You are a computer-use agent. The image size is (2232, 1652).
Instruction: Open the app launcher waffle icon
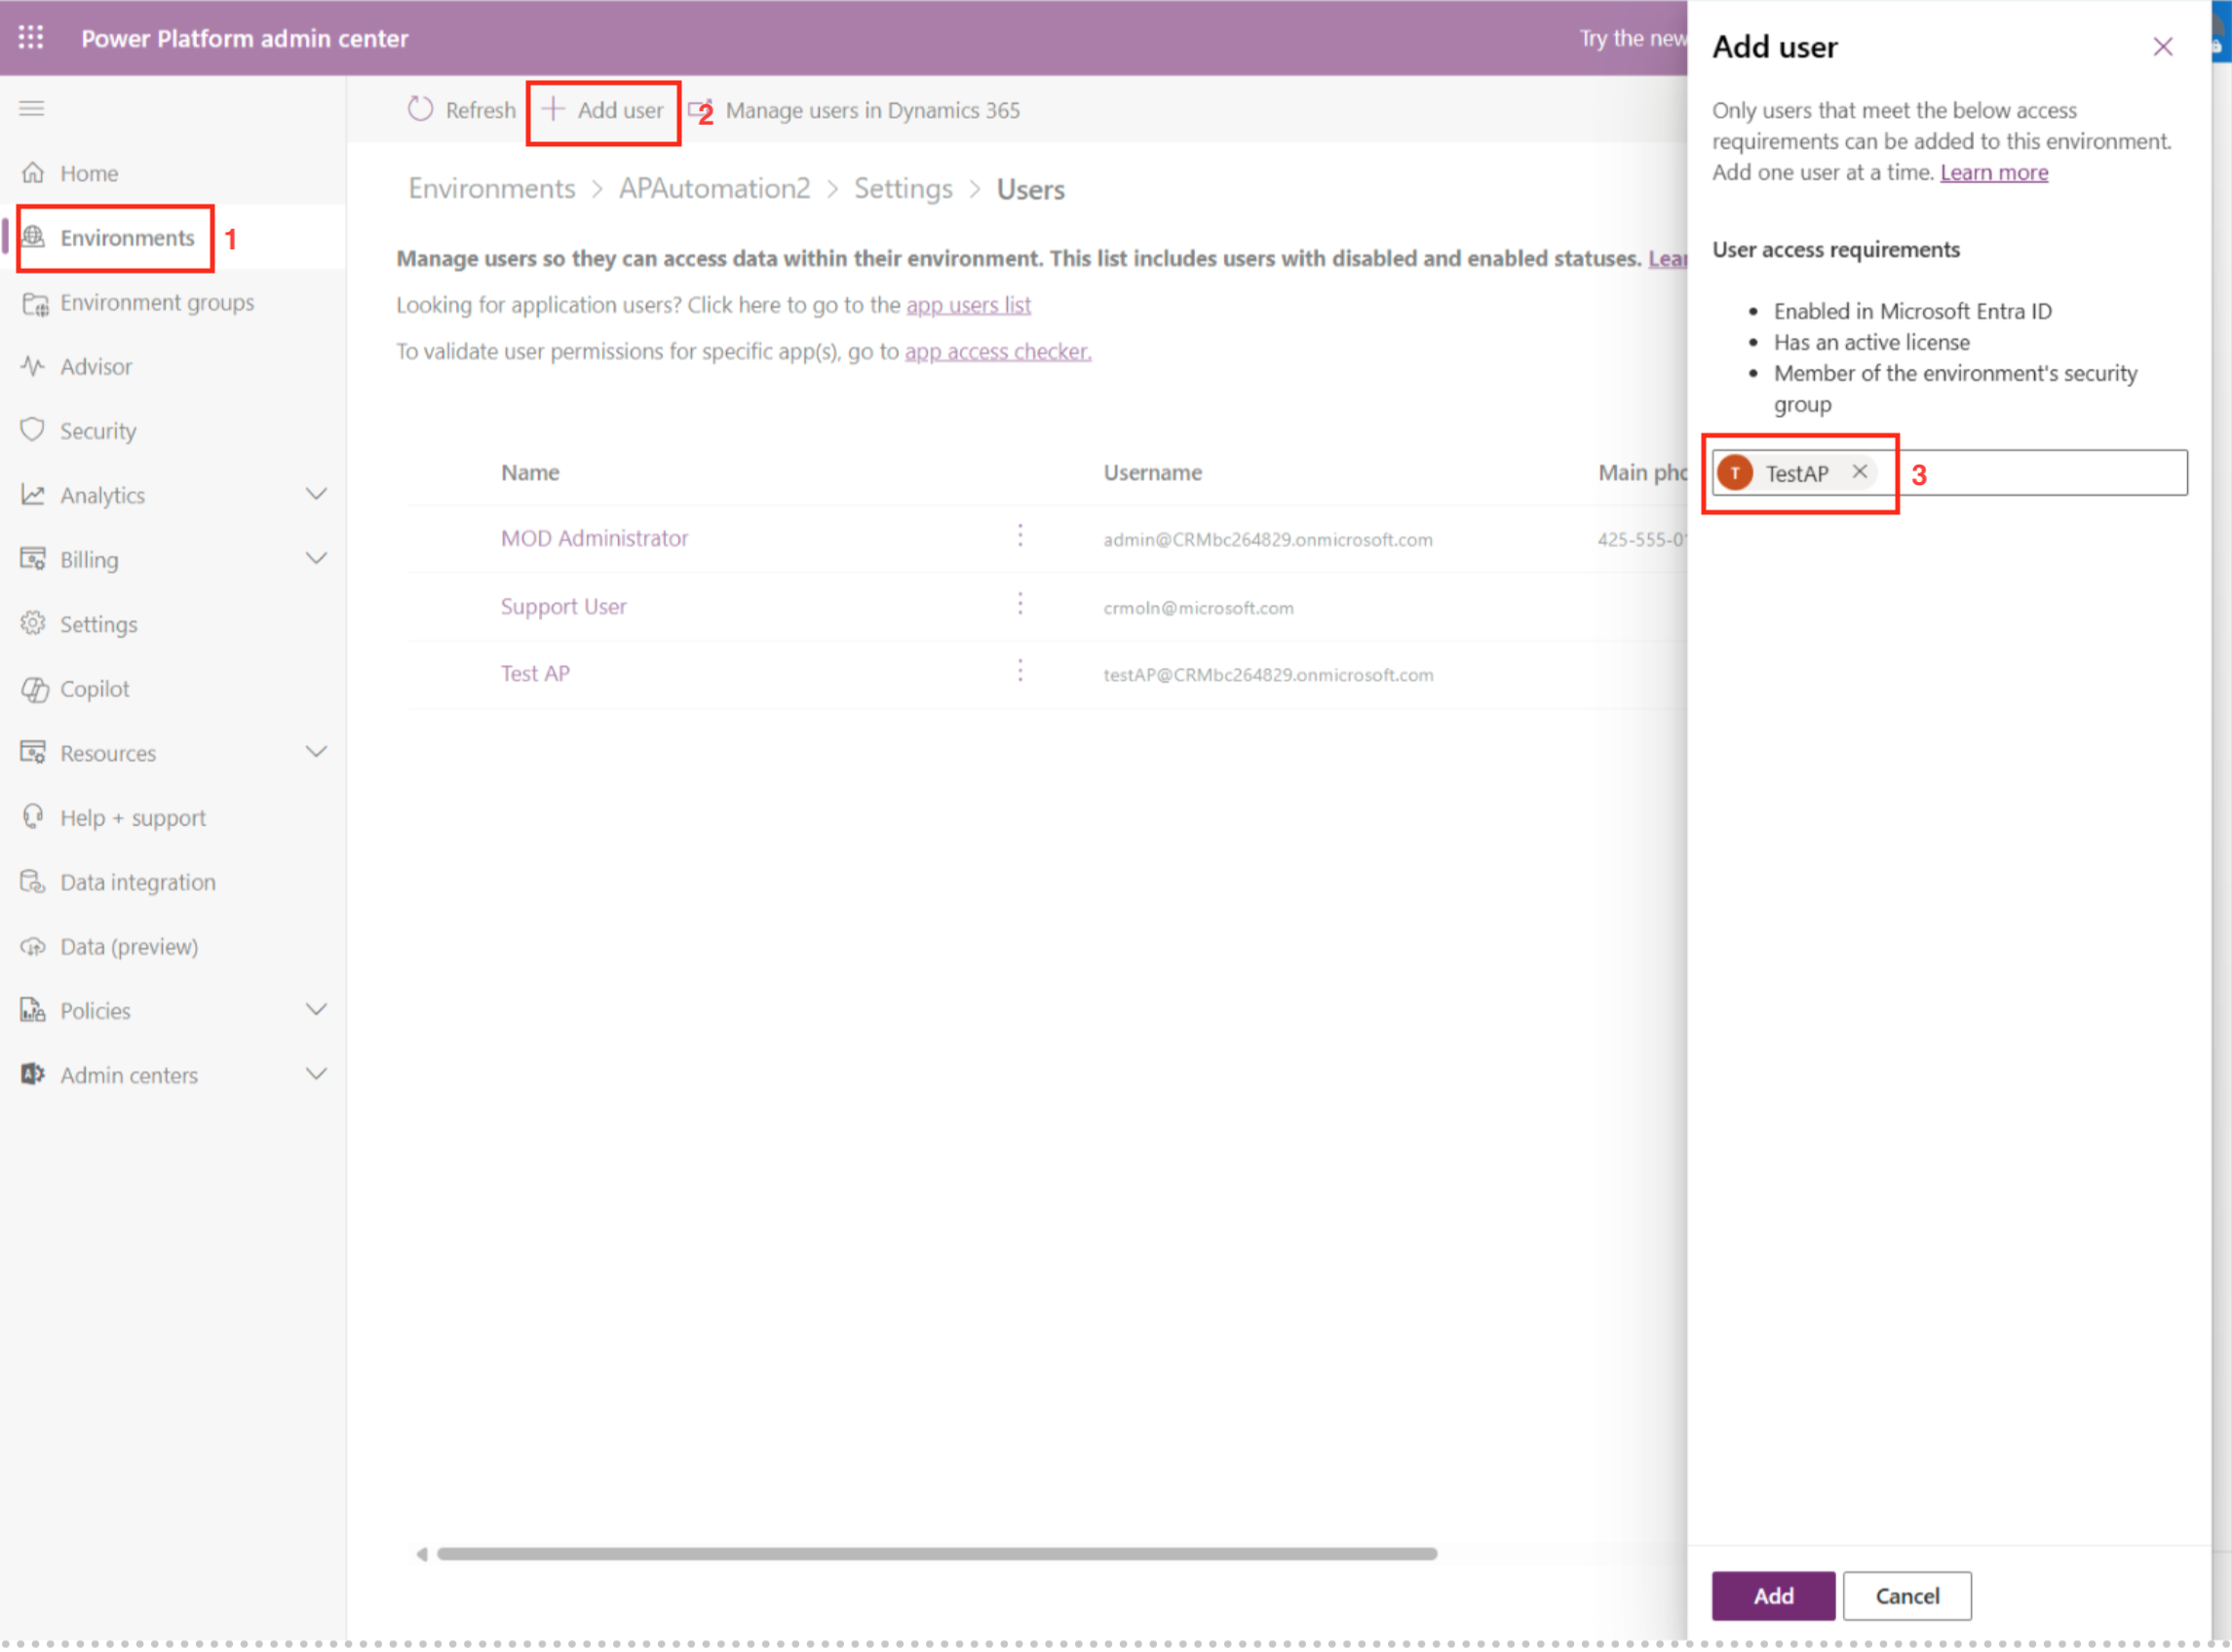[31, 38]
